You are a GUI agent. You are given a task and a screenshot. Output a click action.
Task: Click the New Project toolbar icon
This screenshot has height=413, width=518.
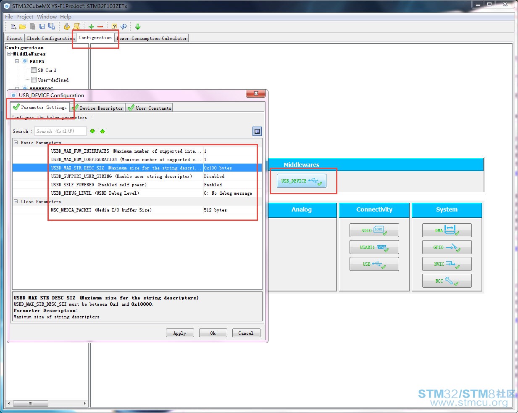click(x=13, y=26)
